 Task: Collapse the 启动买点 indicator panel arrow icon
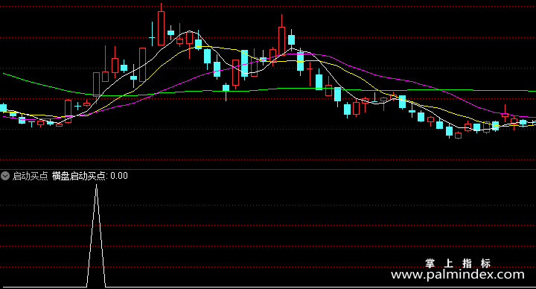click(5, 176)
